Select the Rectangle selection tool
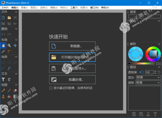The height and width of the screenshot is (118, 162). click(x=3, y=63)
